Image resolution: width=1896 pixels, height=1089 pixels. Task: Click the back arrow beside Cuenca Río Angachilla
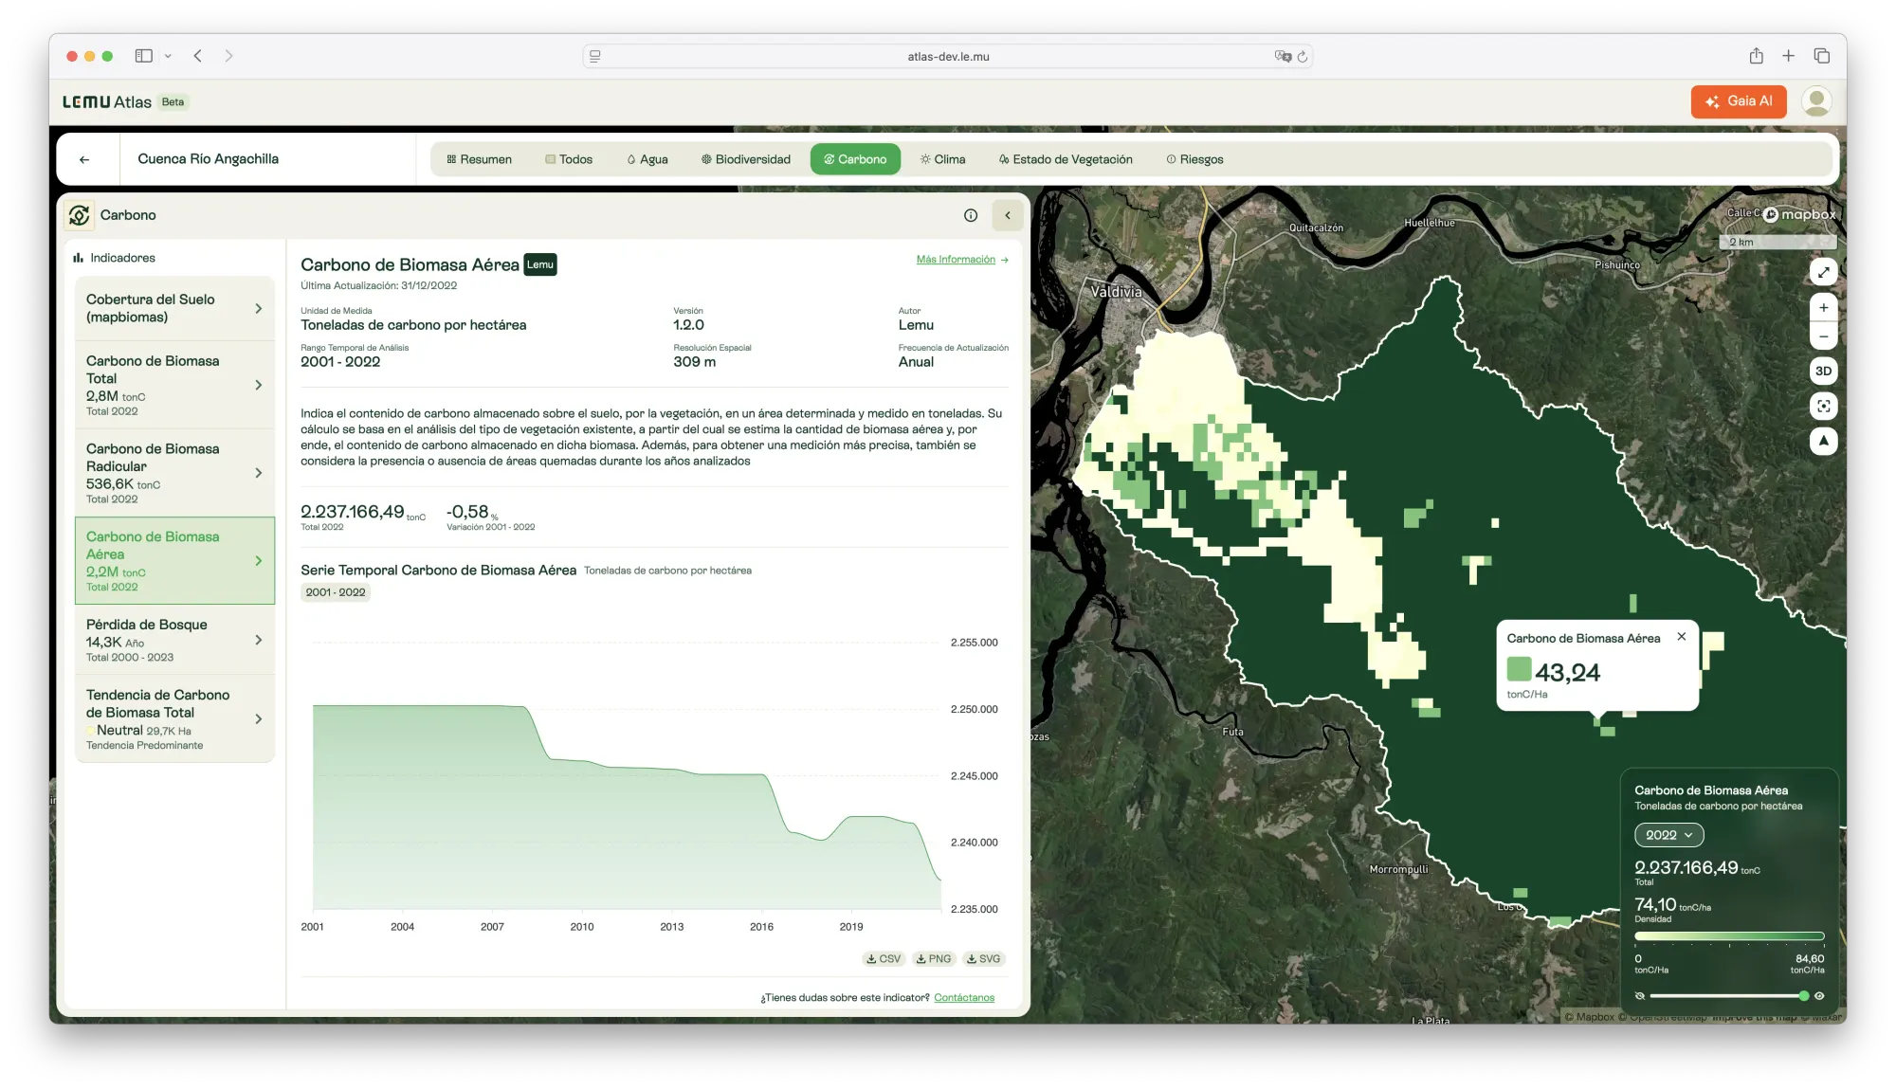click(x=84, y=159)
